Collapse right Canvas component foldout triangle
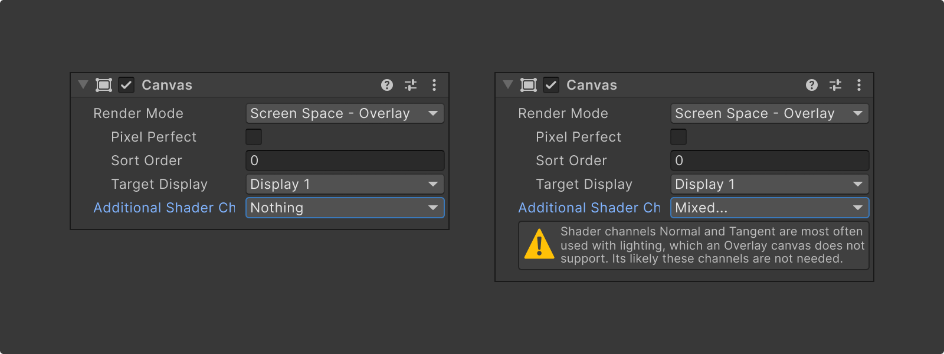This screenshot has width=944, height=354. click(x=508, y=85)
